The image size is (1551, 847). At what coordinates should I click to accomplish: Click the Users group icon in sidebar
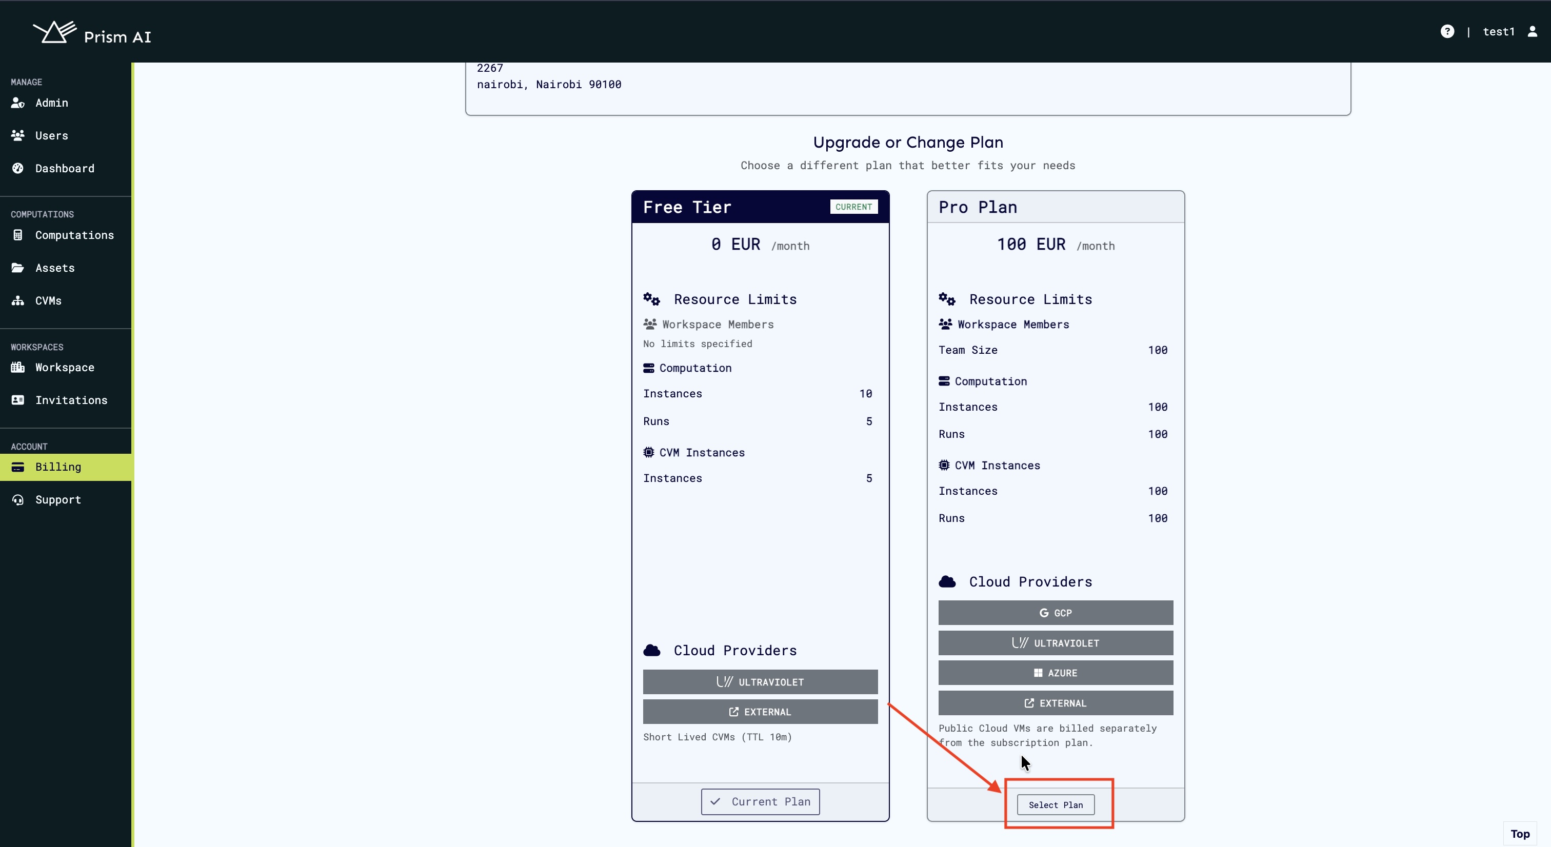coord(18,135)
